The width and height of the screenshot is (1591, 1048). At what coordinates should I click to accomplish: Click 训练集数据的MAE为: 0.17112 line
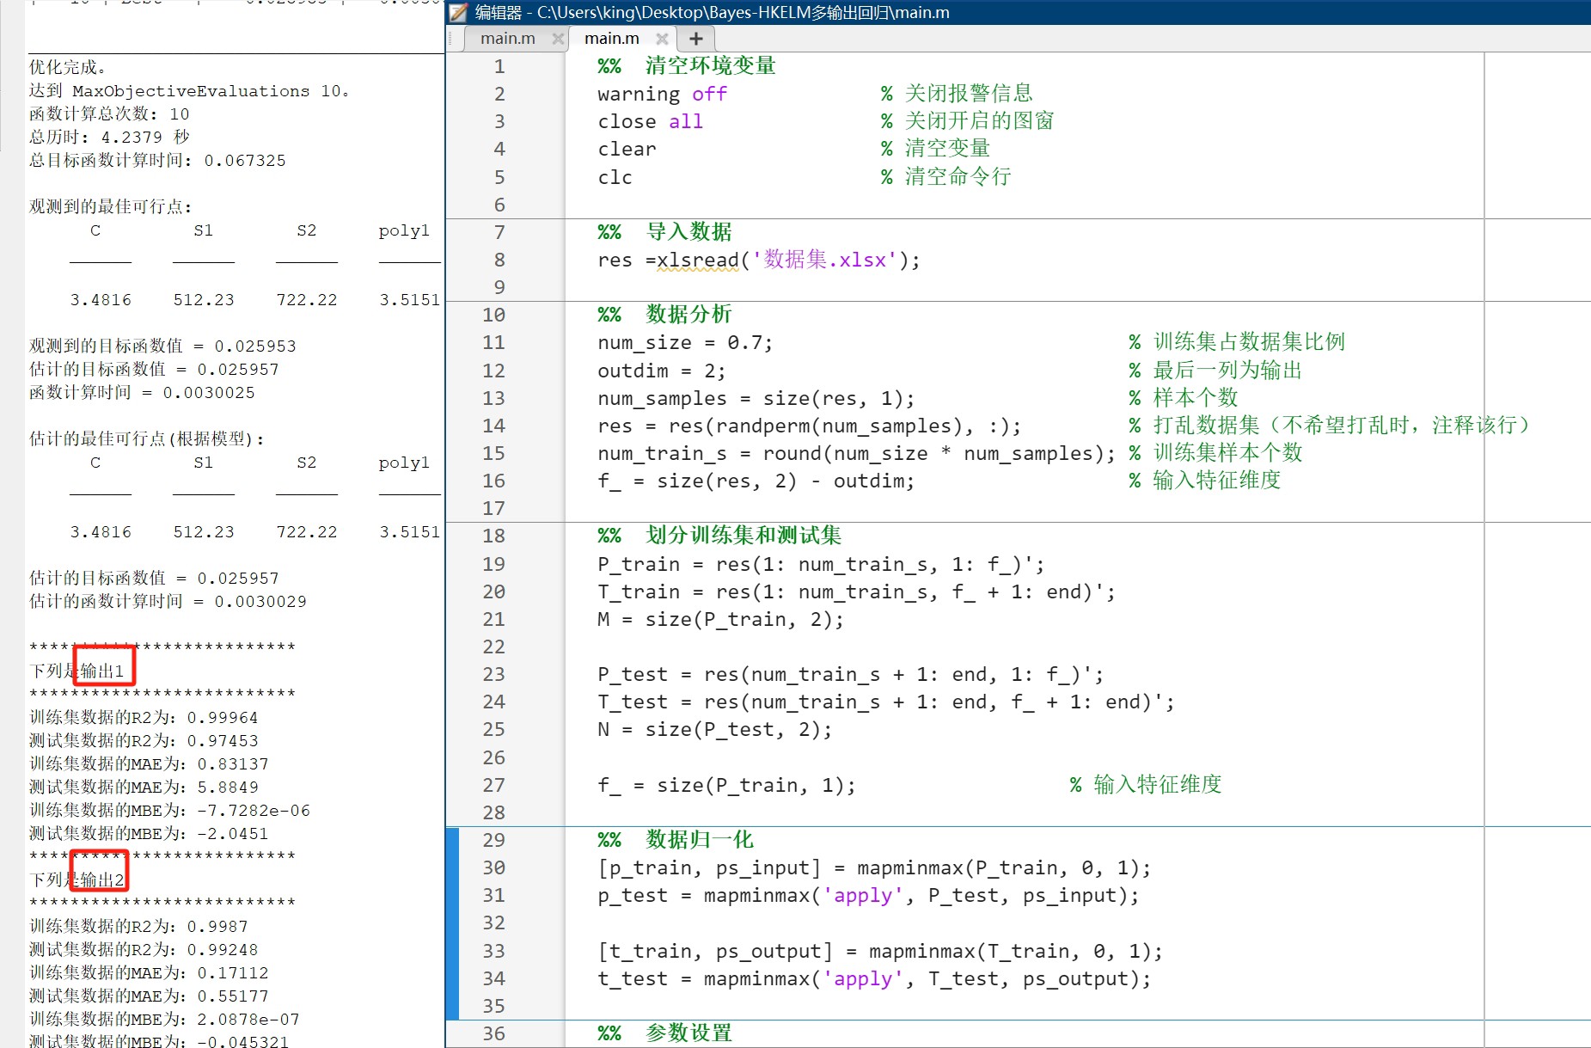(x=149, y=972)
